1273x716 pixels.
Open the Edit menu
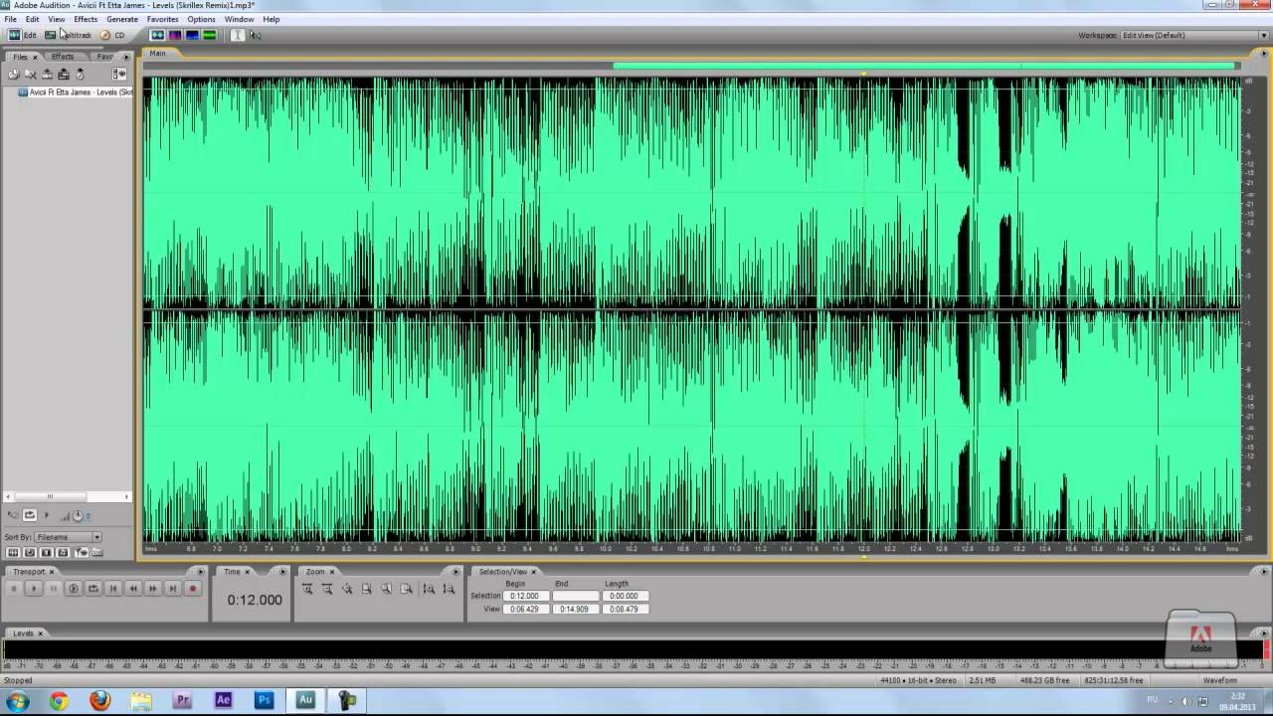click(33, 19)
